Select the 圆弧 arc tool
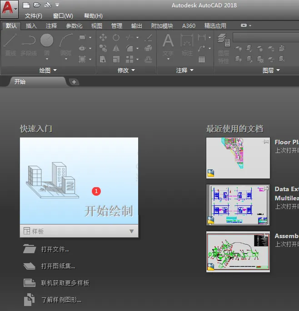The width and height of the screenshot is (299, 311). click(x=66, y=44)
